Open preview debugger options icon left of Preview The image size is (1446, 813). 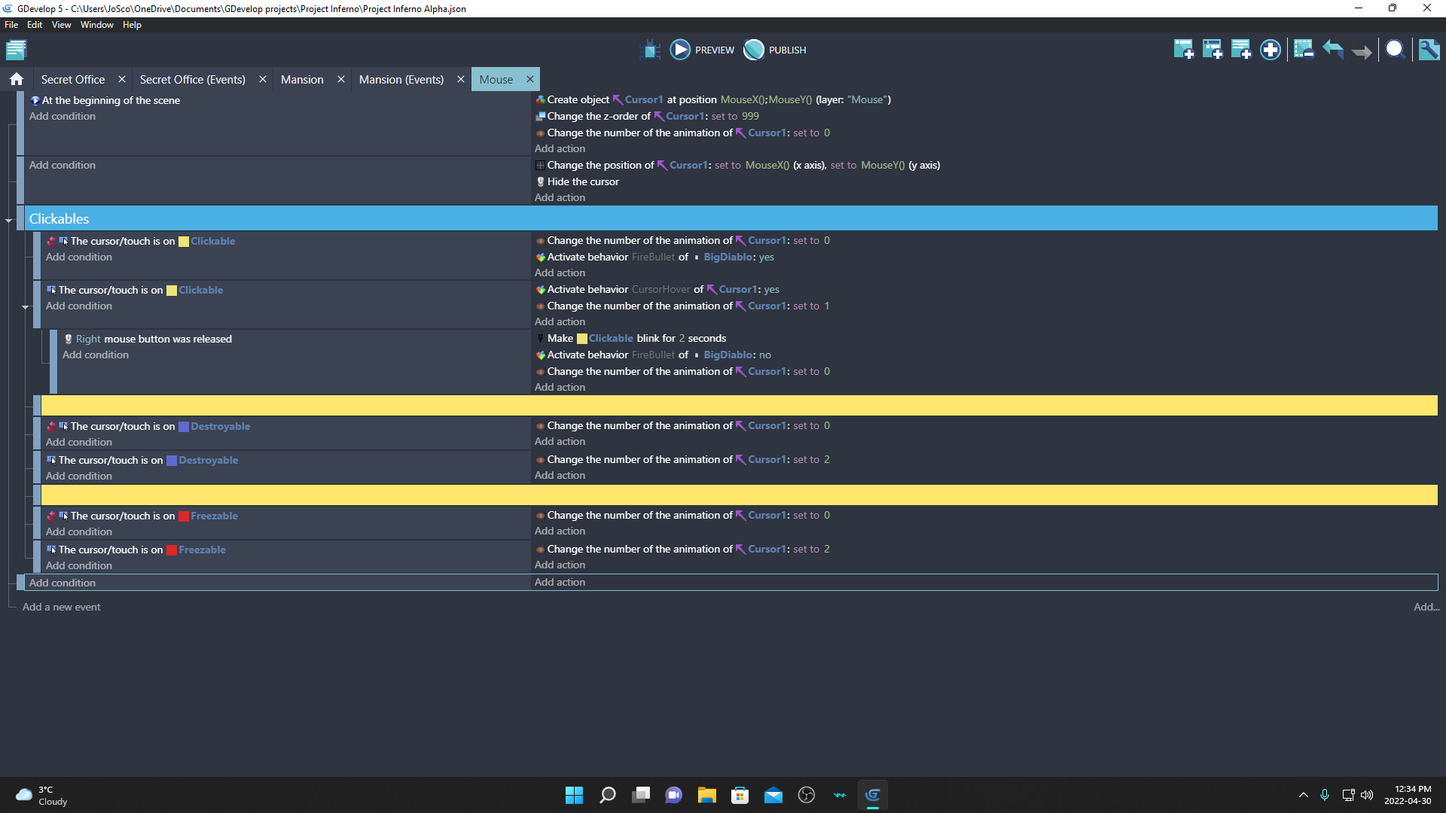(x=650, y=50)
